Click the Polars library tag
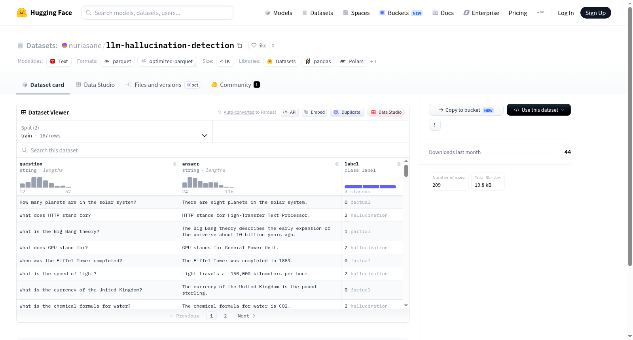This screenshot has width=633, height=340. coord(352,61)
